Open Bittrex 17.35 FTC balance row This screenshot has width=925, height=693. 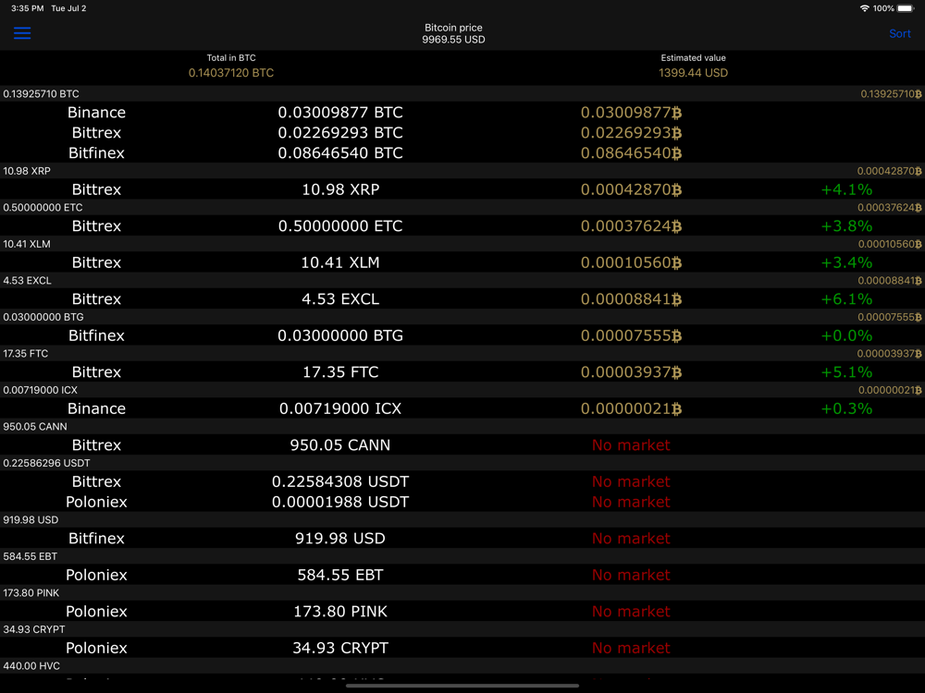(x=462, y=371)
